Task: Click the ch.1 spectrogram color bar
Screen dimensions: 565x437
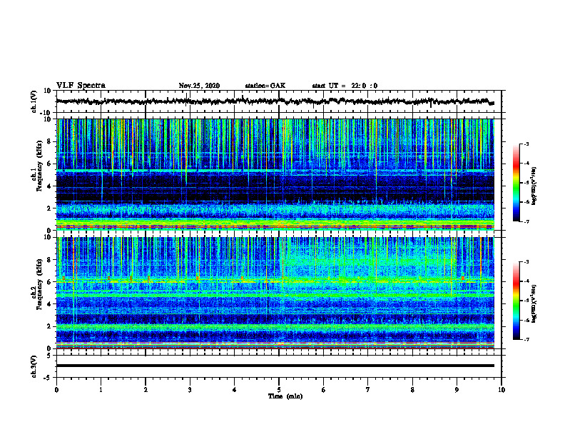Action: (516, 183)
